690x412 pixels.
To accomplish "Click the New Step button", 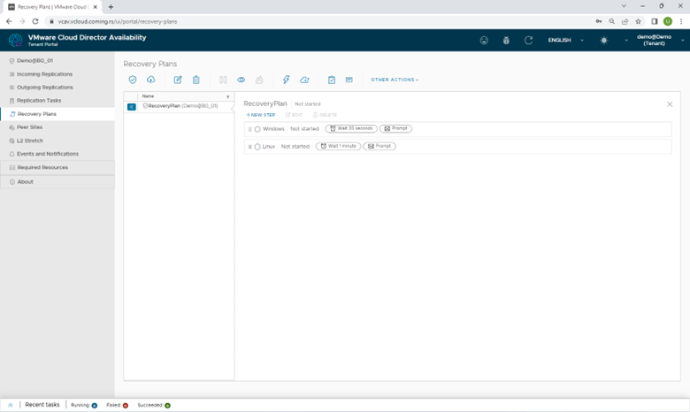I will pyautogui.click(x=261, y=115).
